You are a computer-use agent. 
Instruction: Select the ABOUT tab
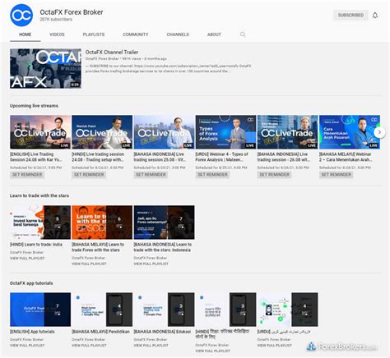214,34
